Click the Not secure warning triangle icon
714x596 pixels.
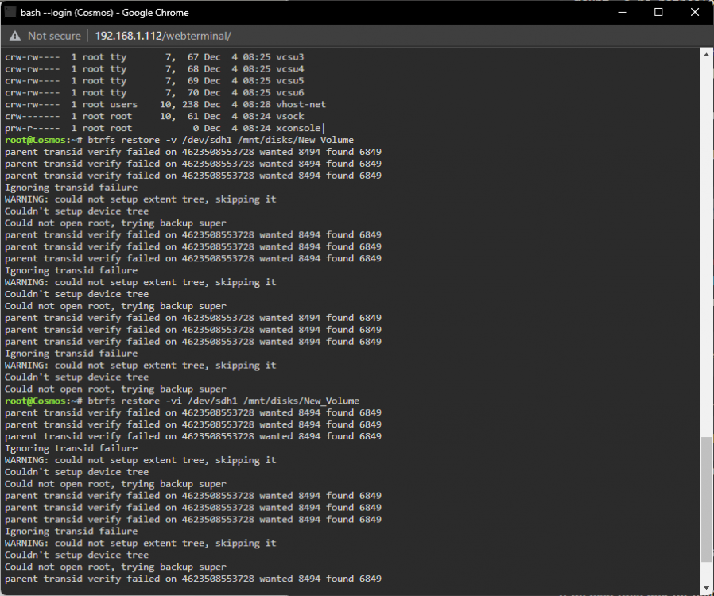[x=15, y=36]
